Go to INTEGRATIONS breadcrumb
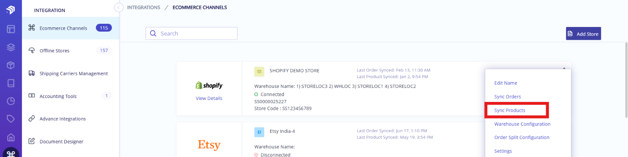The height and width of the screenshot is (157, 628). coord(144,7)
